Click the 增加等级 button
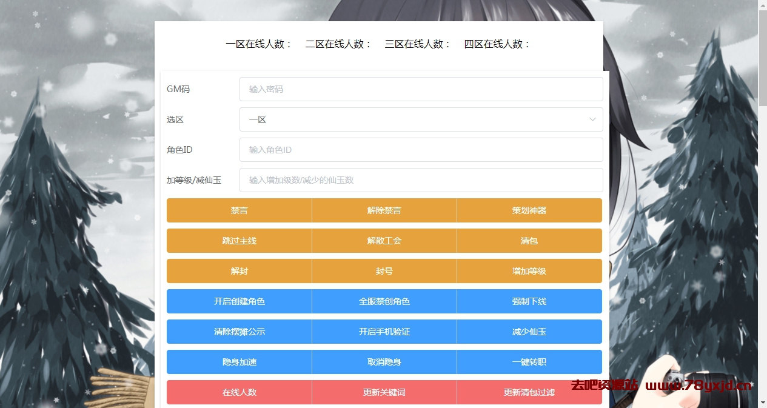Screen dimensions: 767x408 [x=529, y=271]
